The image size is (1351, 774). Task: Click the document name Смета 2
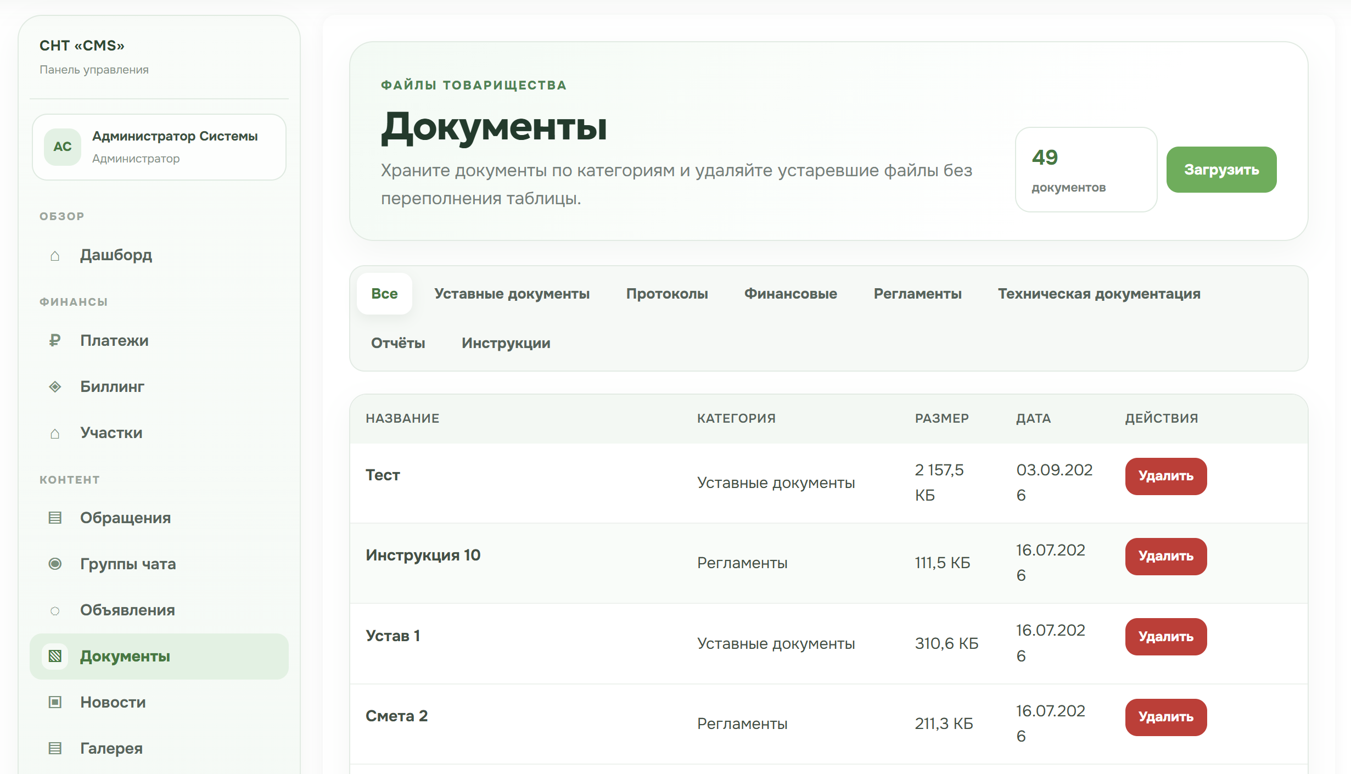coord(396,716)
